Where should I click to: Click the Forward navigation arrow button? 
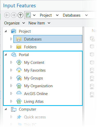[14, 15]
